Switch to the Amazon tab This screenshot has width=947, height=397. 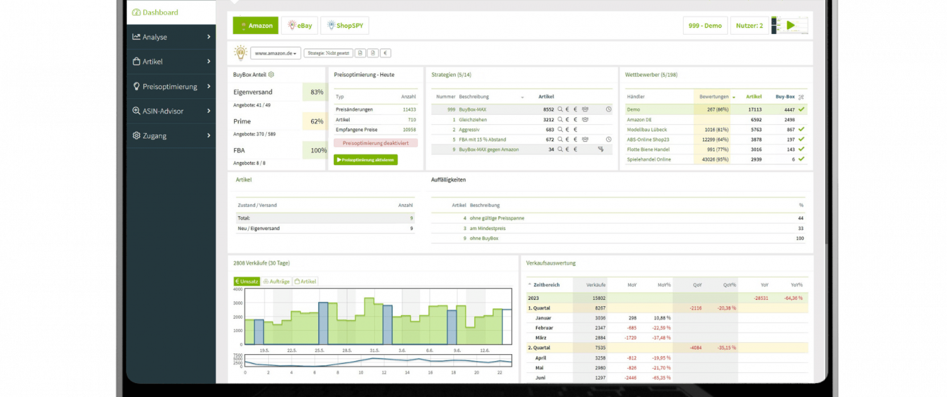(256, 26)
